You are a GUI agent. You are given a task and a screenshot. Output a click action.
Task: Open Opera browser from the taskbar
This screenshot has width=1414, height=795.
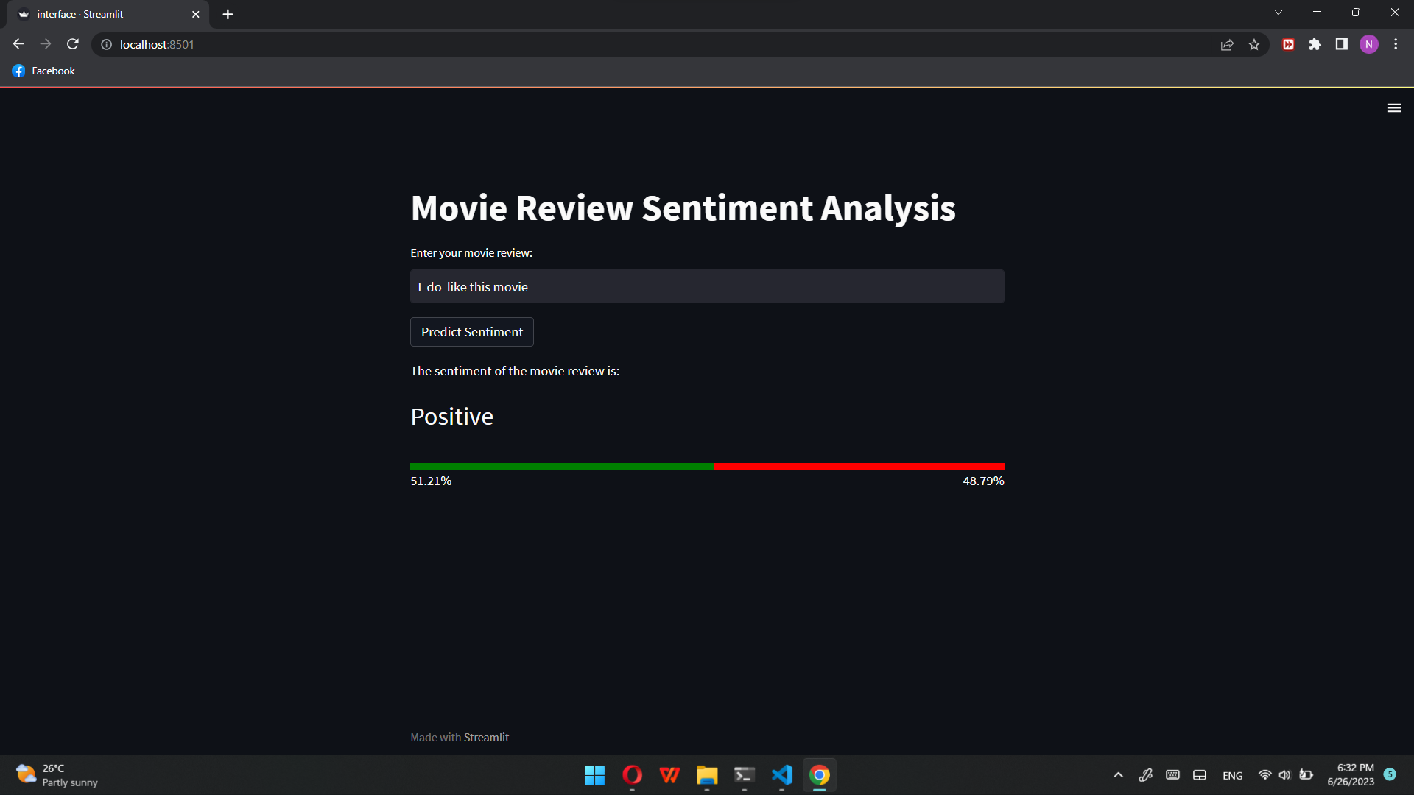click(631, 775)
